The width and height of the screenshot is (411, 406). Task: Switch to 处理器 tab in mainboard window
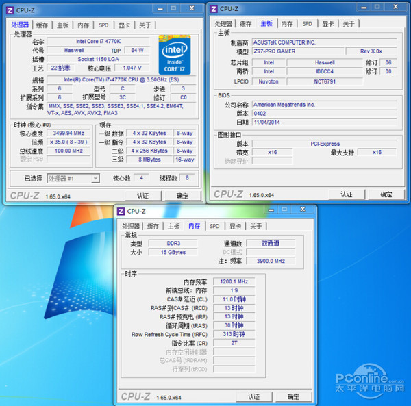pyautogui.click(x=223, y=24)
